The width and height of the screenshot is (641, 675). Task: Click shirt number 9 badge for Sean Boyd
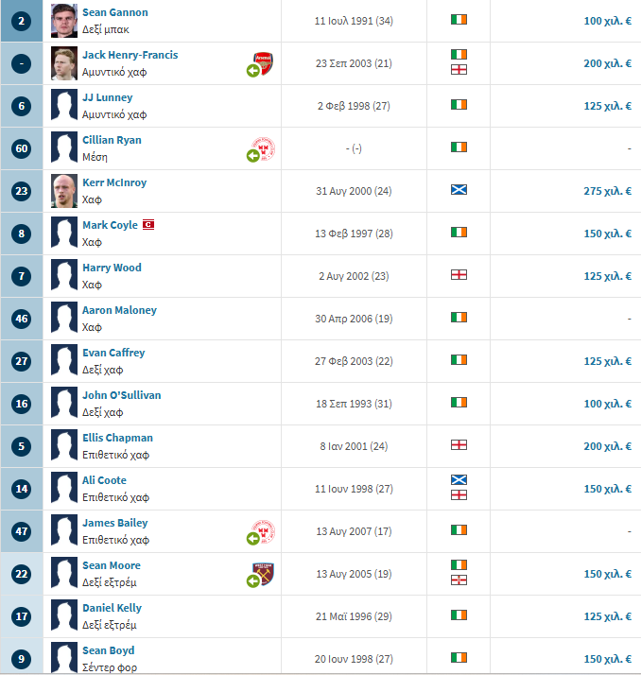[22, 659]
